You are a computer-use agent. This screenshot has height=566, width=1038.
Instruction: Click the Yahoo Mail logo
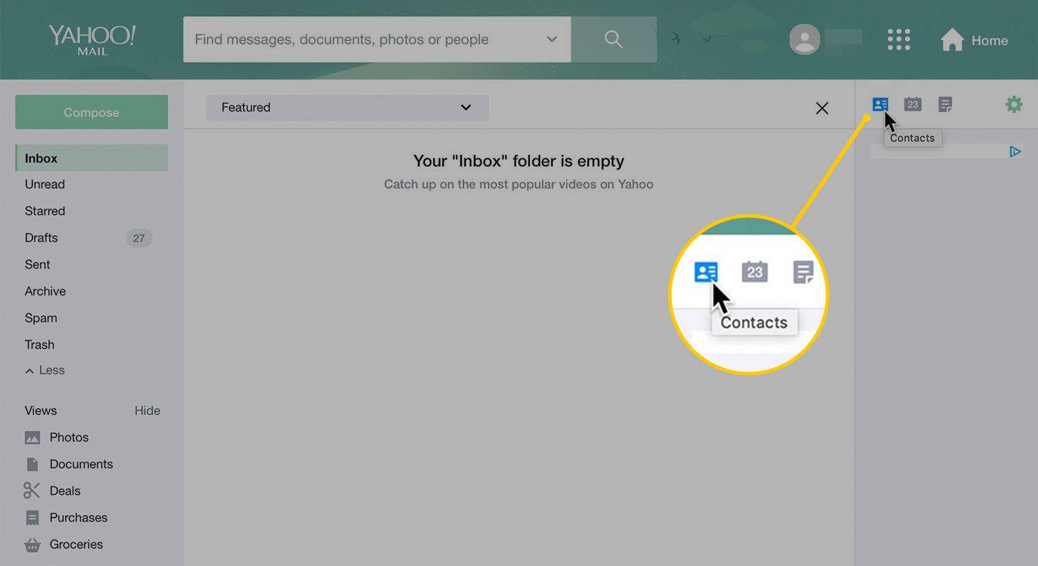click(92, 40)
